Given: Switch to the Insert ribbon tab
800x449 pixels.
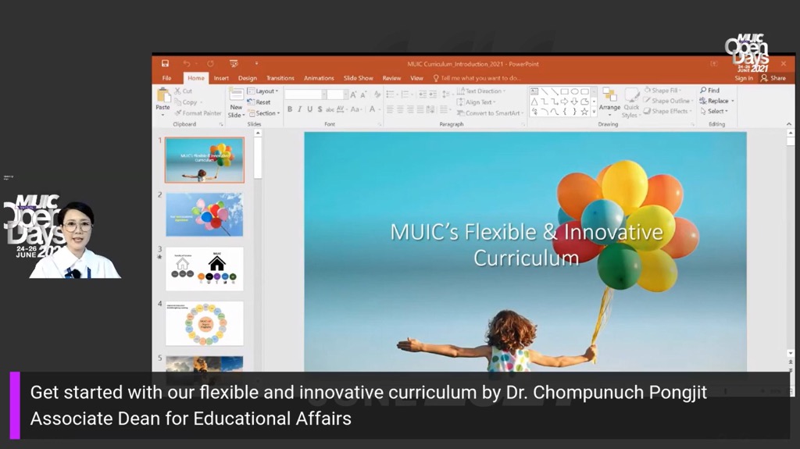Looking at the screenshot, I should point(221,78).
